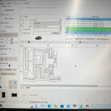Click the previous |< view button

[2, 70]
